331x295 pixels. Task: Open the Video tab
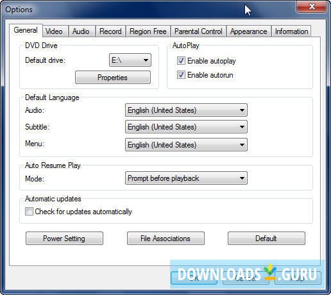point(55,31)
